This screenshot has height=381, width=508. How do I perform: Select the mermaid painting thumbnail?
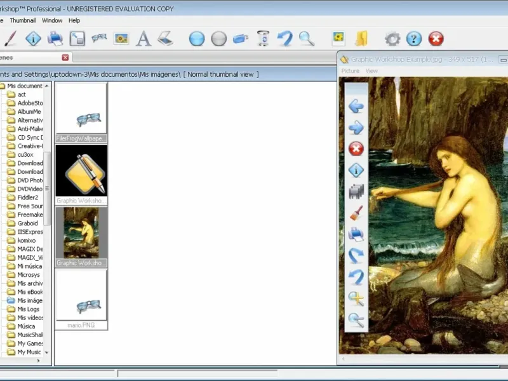[81, 237]
